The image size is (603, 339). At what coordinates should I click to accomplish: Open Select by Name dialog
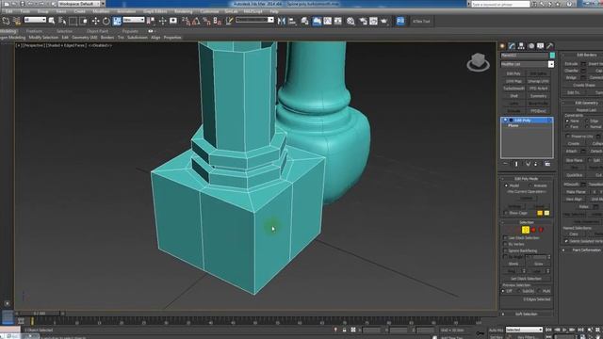coord(62,21)
